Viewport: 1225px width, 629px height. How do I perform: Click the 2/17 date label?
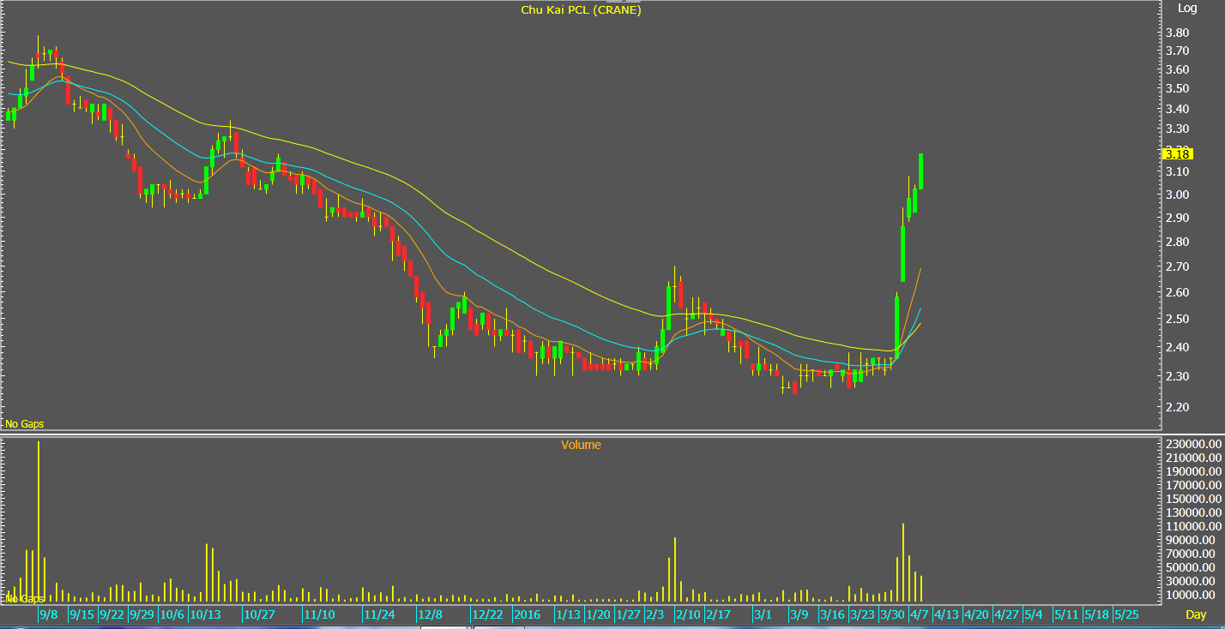[719, 614]
